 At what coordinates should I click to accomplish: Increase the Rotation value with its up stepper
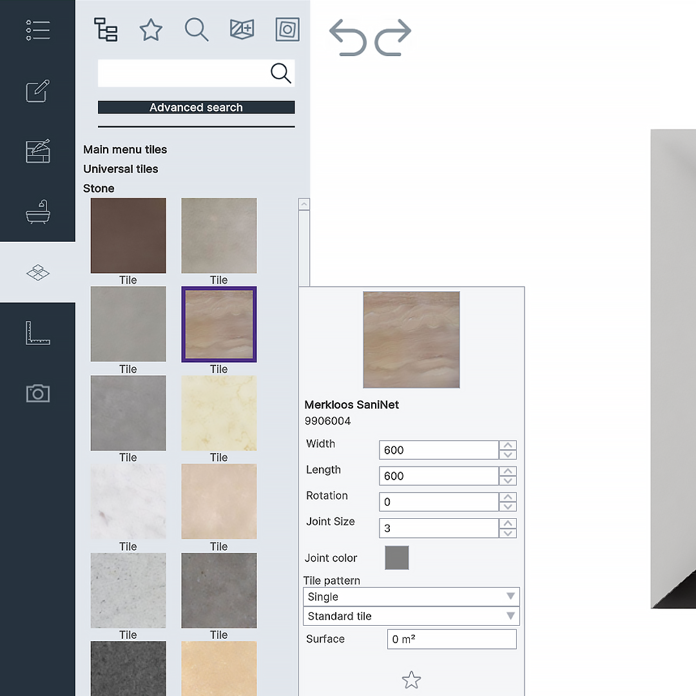click(x=508, y=498)
